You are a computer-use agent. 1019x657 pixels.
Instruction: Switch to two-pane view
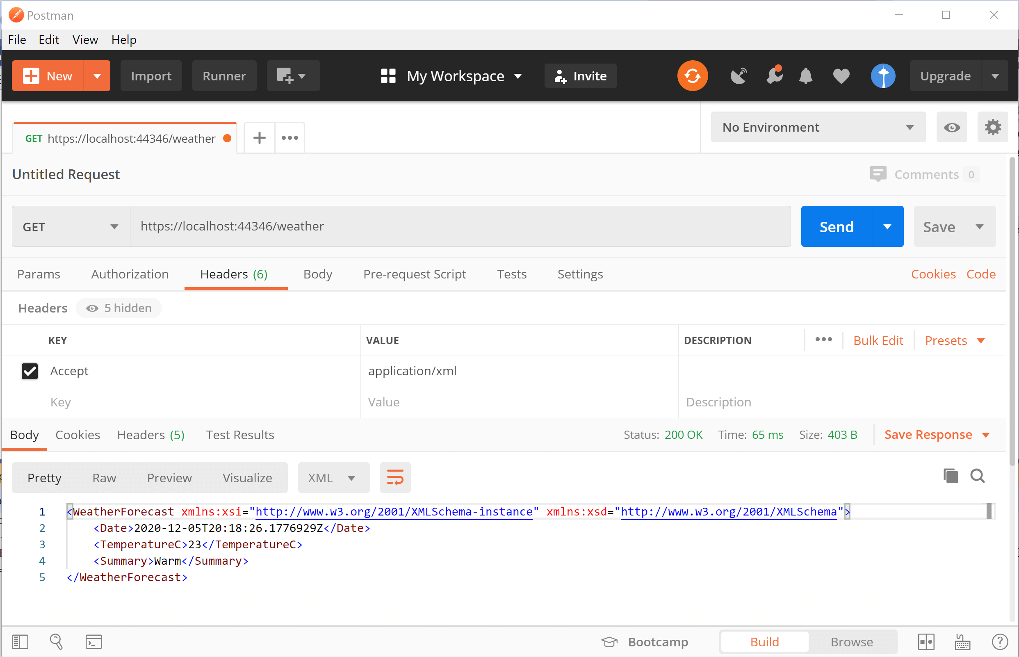click(926, 641)
